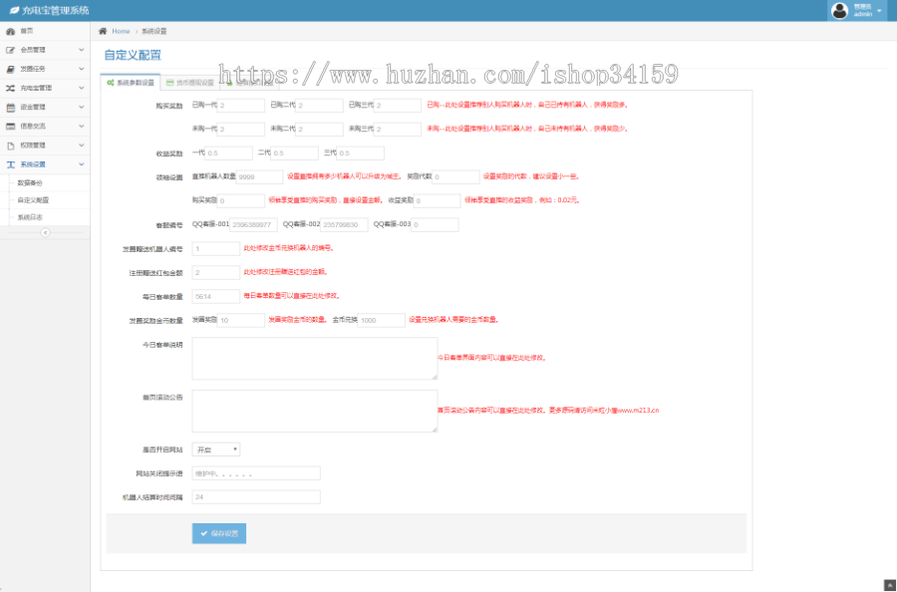Screen dimensions: 897x592
Task: Click the 发圈任务 book icon
Action: click(x=10, y=69)
